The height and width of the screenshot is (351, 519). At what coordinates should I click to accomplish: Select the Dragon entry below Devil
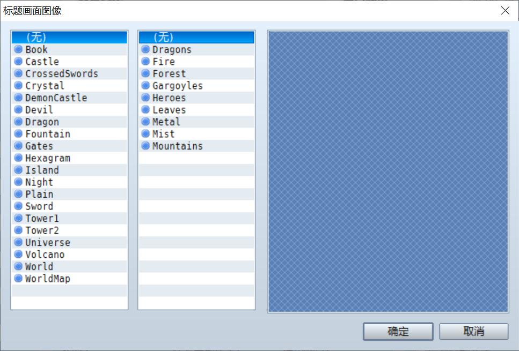pos(69,122)
